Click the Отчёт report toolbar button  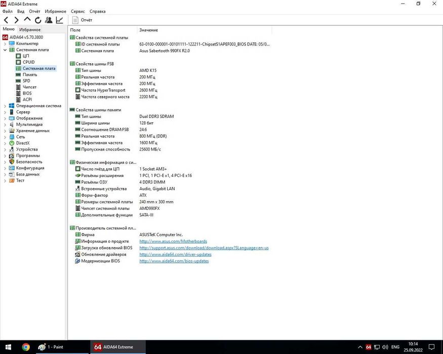pos(82,20)
